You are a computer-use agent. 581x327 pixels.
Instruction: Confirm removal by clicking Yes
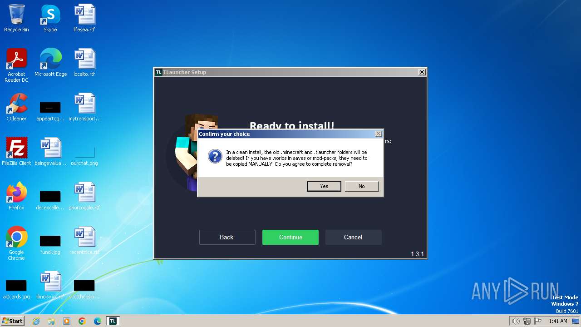[324, 186]
